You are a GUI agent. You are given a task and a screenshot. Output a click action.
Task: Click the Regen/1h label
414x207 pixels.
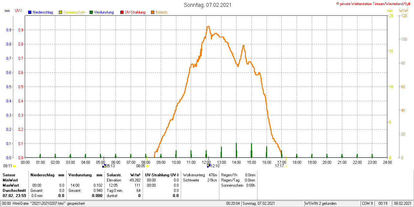point(229,175)
